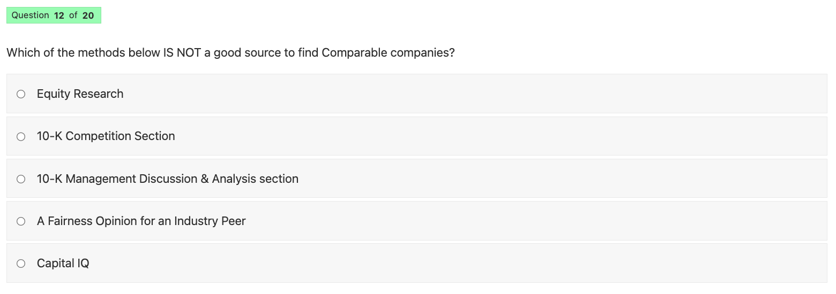Viewport: 836px width, 294px height.
Task: Click the green 'Question 12 of 20' badge
Action: (53, 16)
